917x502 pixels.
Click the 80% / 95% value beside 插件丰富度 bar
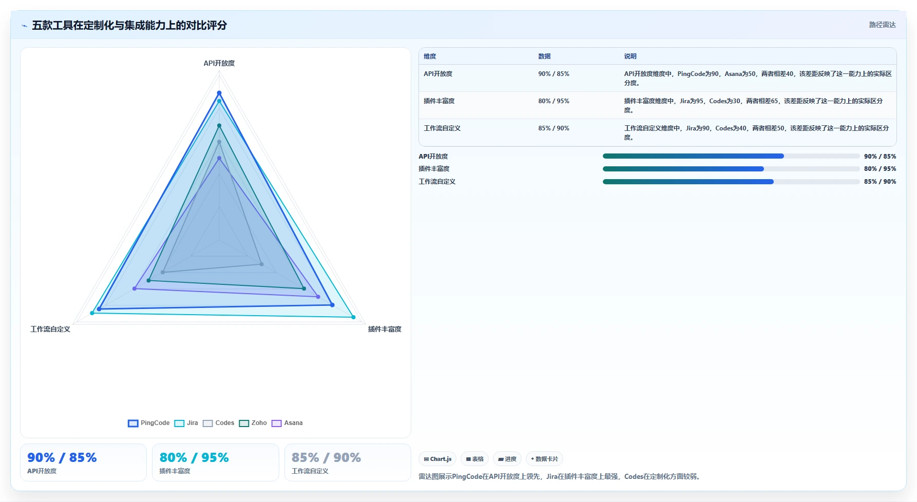tap(880, 169)
